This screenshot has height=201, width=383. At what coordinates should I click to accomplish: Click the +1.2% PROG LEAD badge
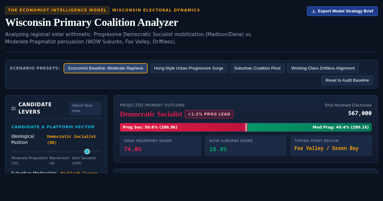tap(209, 114)
